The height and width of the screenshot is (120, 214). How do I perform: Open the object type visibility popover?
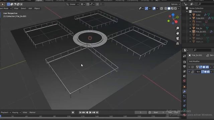[x=141, y=8]
